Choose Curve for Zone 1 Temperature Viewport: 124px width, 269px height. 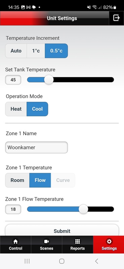pos(63,180)
